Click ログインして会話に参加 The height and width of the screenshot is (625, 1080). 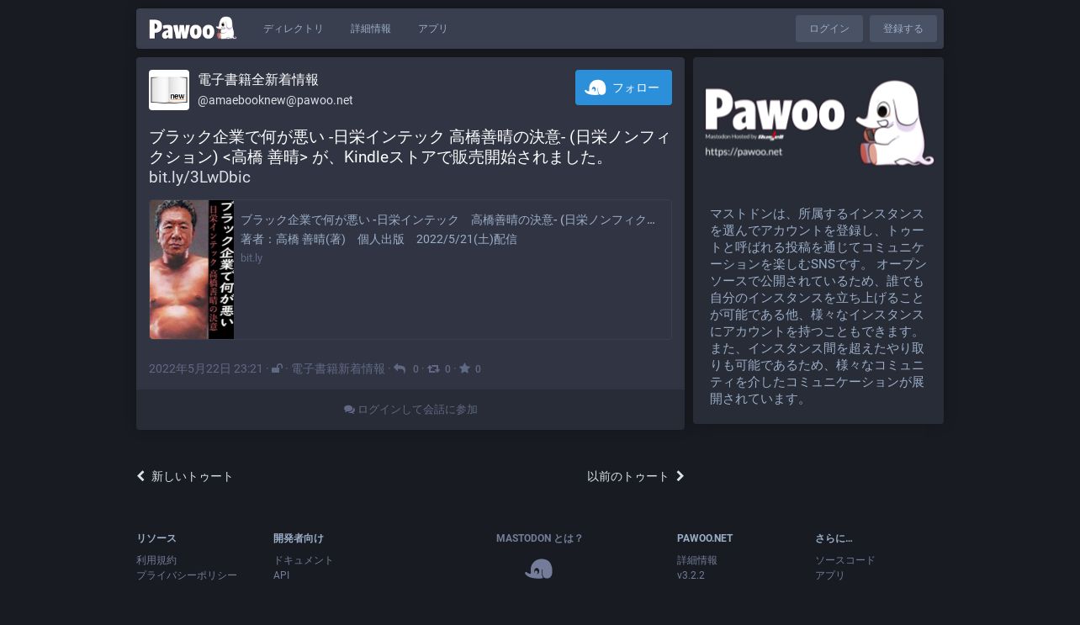[410, 410]
